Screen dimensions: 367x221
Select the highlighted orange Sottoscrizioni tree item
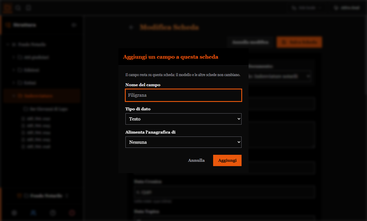[42, 96]
